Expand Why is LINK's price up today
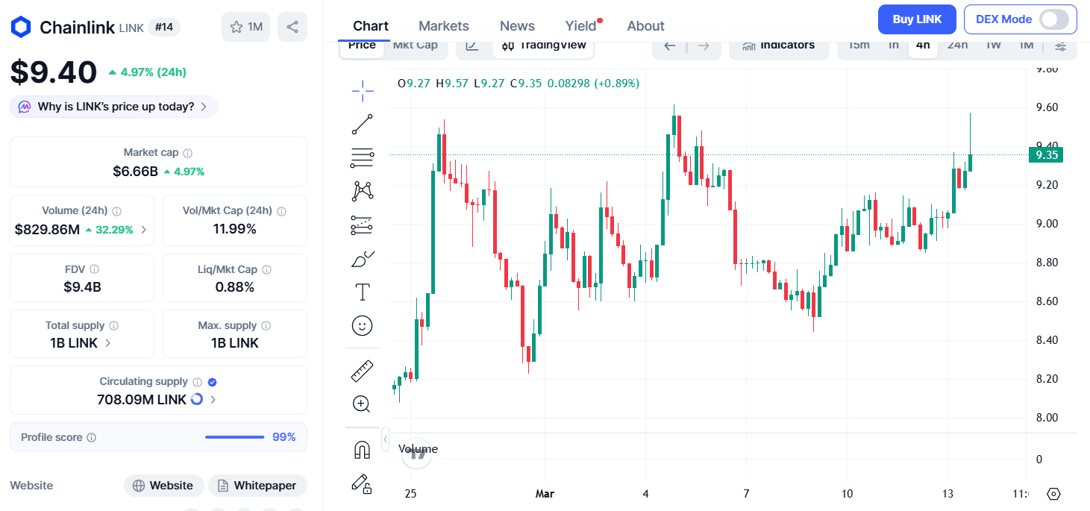Viewport: 1090px width, 511px height. pos(114,107)
